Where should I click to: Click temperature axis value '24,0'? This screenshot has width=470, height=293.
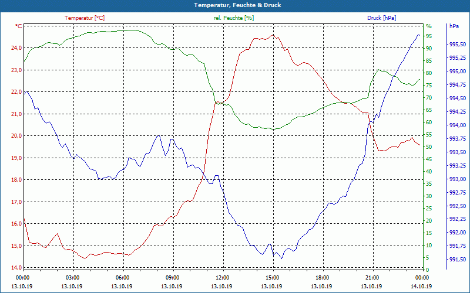pos(17,48)
